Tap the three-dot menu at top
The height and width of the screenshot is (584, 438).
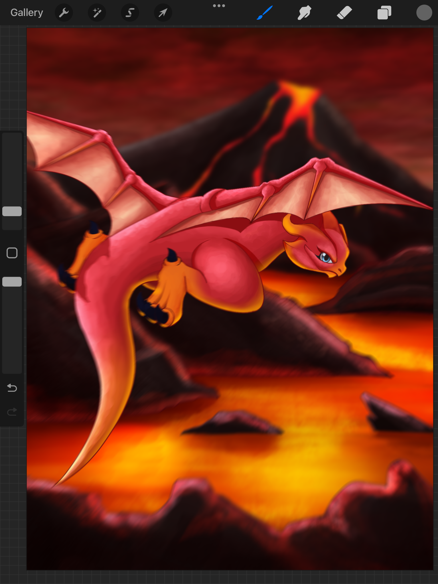click(x=219, y=6)
